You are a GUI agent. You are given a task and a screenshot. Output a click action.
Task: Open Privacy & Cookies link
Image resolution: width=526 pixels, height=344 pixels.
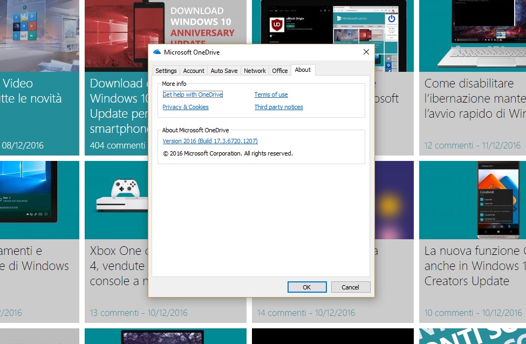click(x=186, y=107)
